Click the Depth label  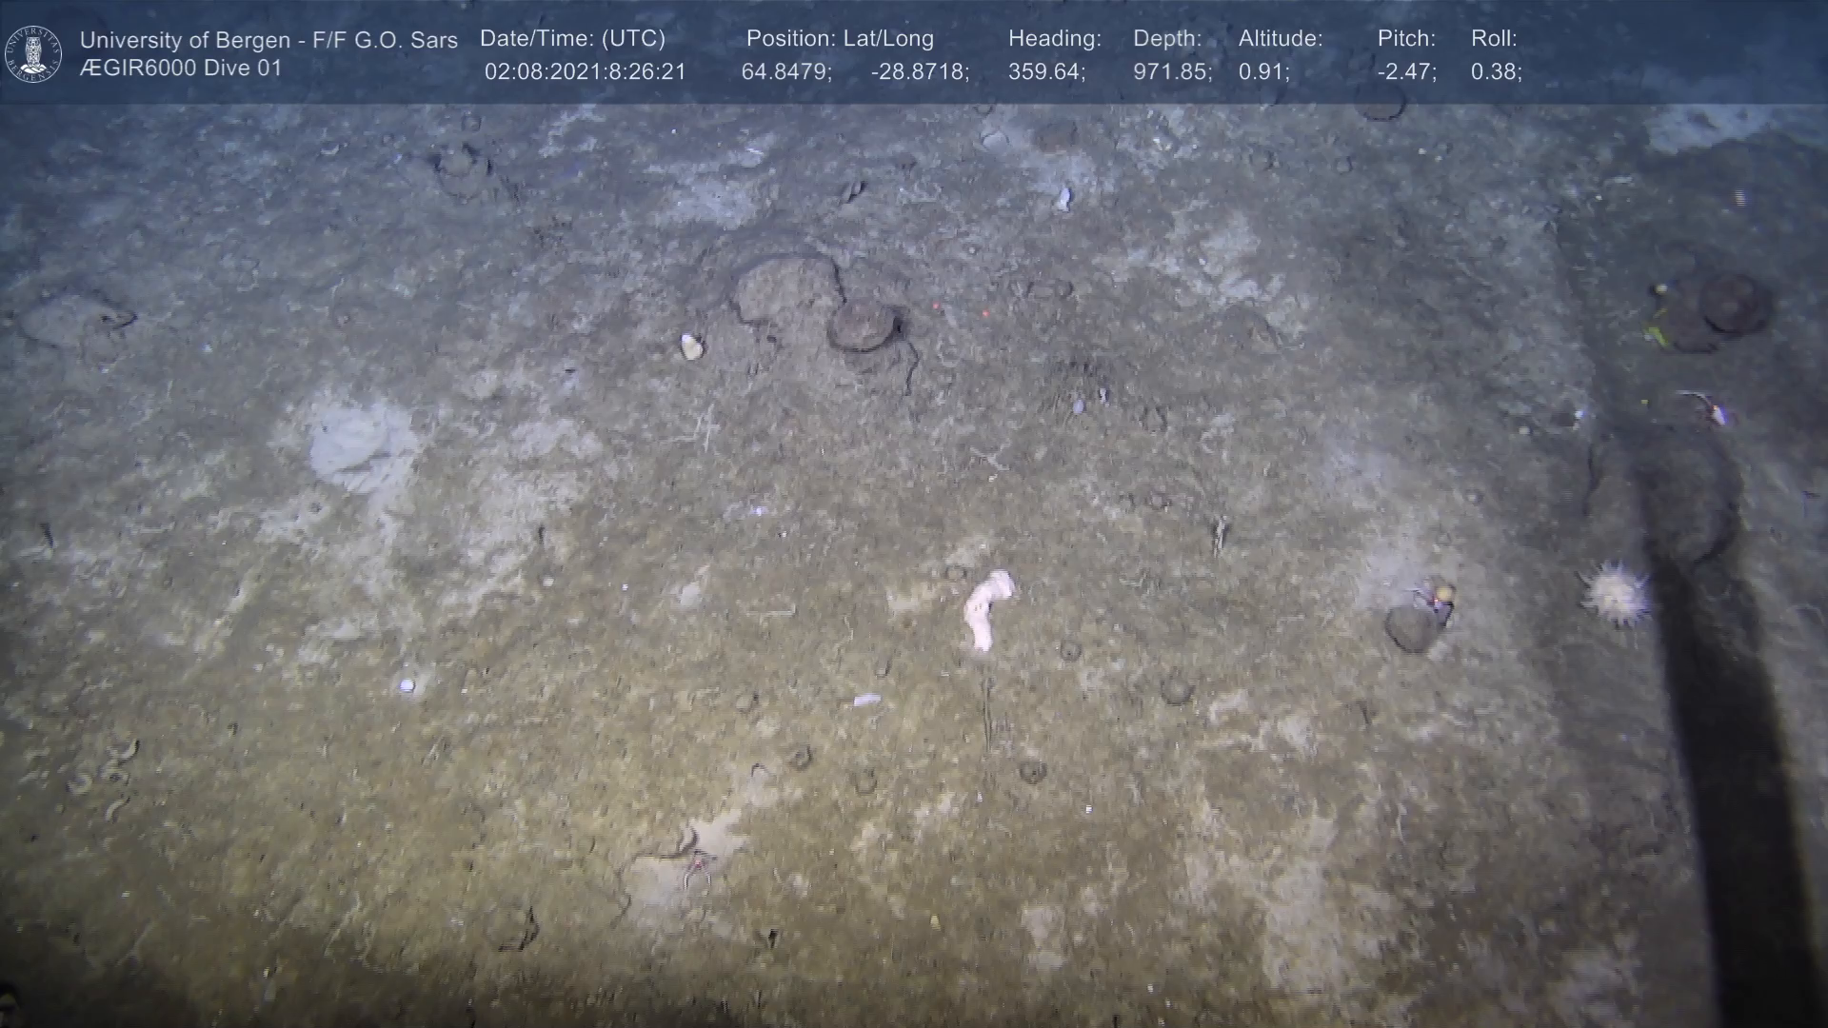(x=1167, y=39)
